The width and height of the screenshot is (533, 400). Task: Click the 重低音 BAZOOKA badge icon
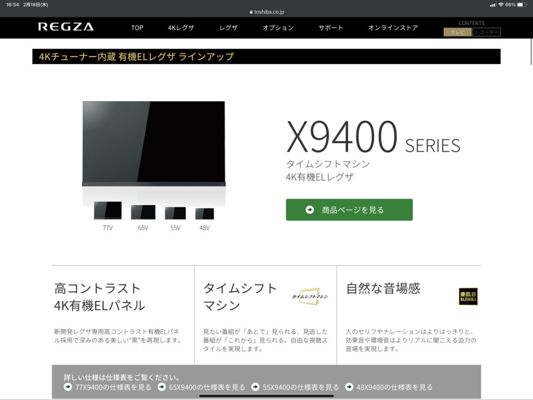point(468,296)
